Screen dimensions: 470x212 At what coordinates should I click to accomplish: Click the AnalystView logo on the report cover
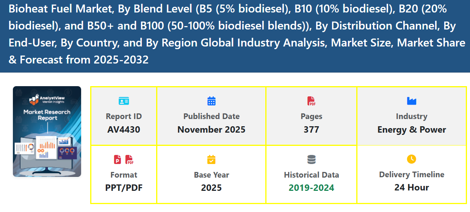click(x=47, y=99)
